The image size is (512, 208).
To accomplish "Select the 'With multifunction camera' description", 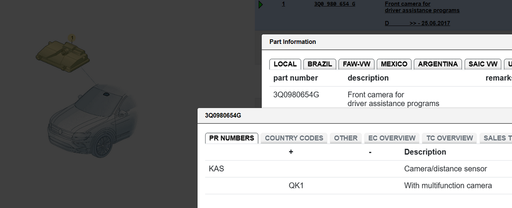I will pos(448,186).
